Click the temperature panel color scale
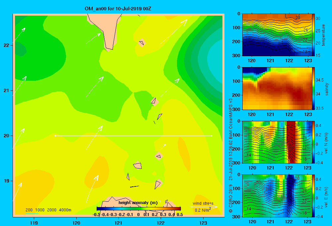 point(313,35)
